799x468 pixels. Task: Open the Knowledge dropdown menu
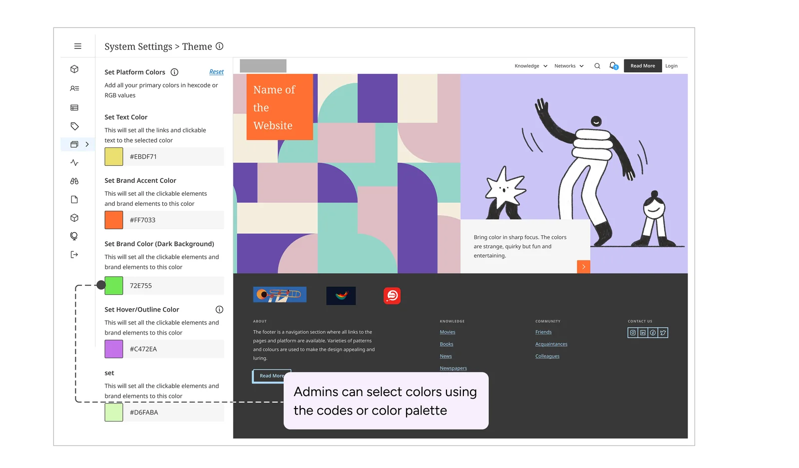pyautogui.click(x=531, y=66)
